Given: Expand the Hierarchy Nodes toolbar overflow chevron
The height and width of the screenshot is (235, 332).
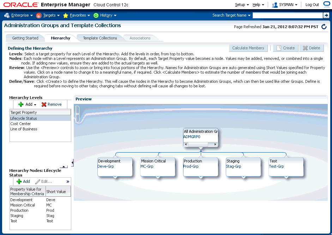Looking at the screenshot, I should point(67,181).
